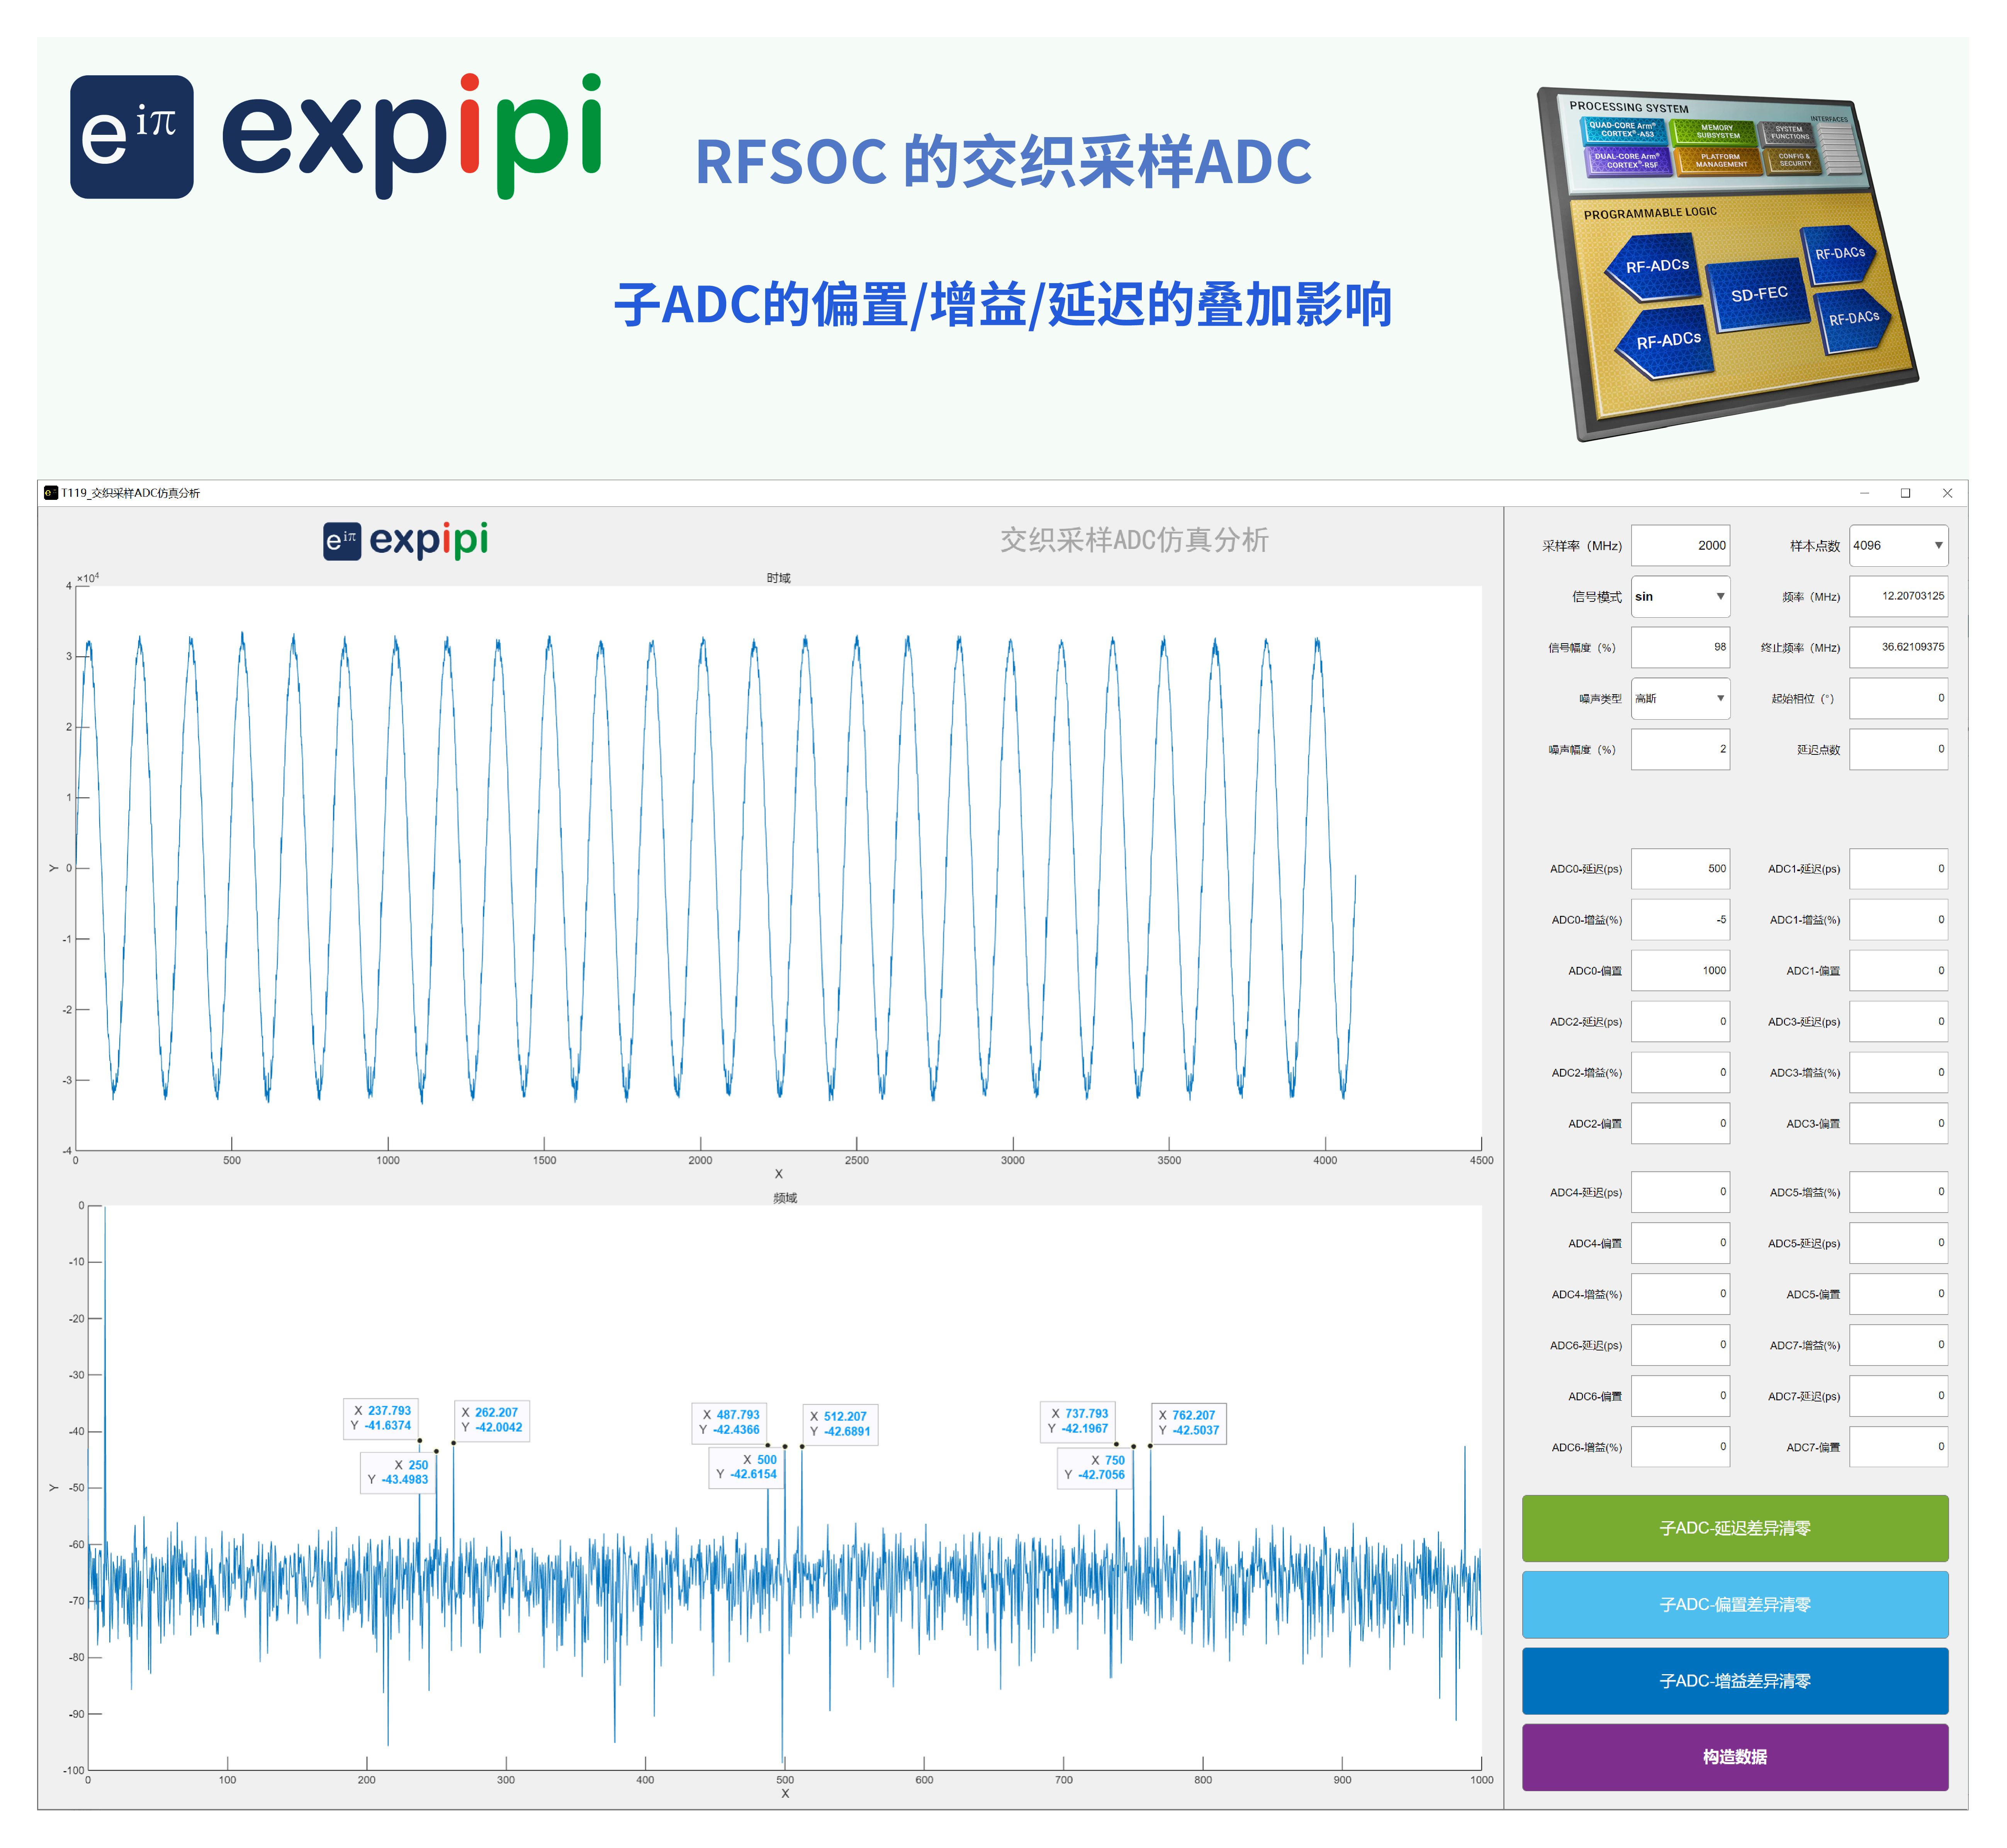This screenshot has width=2007, height=1848.
Task: Click the 频率 (MHz) input field
Action: [x=1898, y=597]
